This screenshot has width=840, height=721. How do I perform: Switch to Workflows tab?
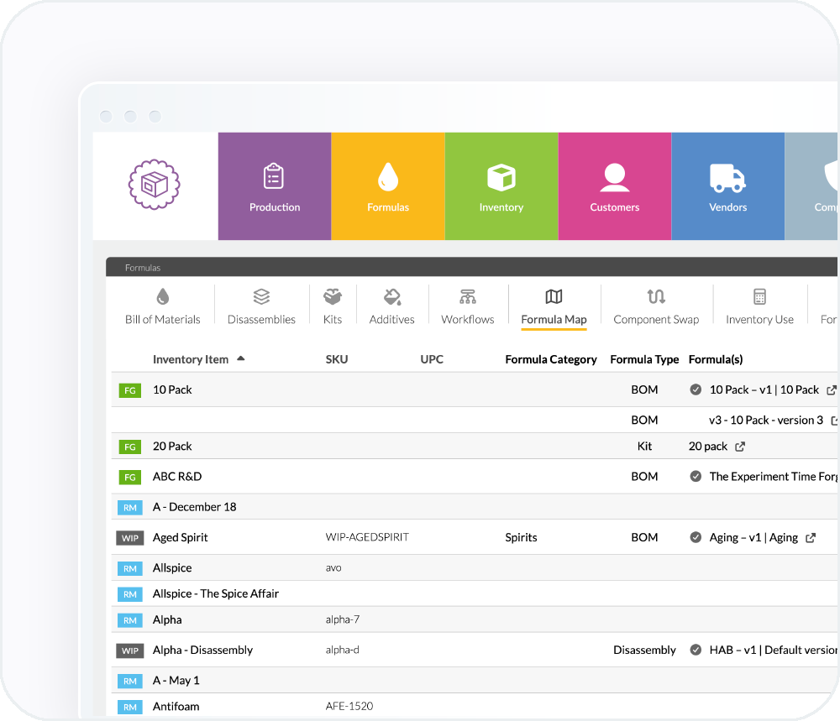pos(468,306)
